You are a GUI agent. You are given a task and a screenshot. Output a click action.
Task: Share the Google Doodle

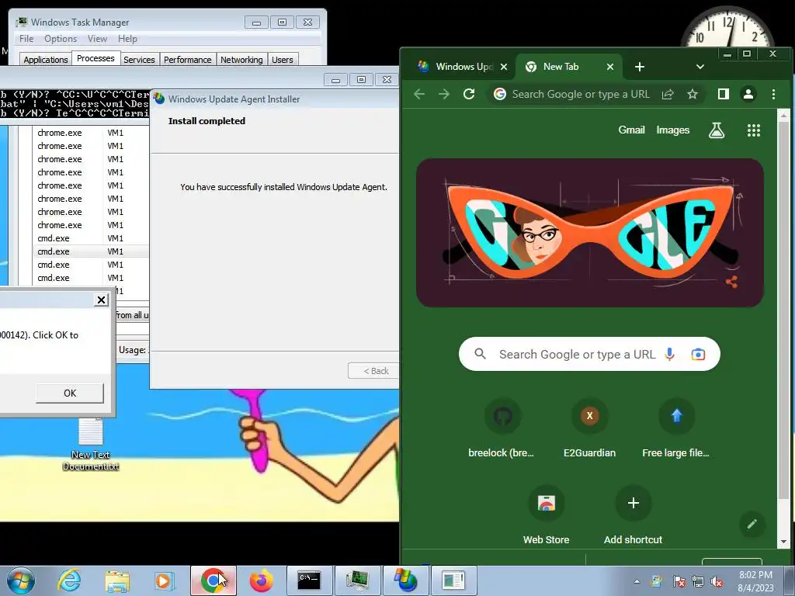[x=731, y=282]
